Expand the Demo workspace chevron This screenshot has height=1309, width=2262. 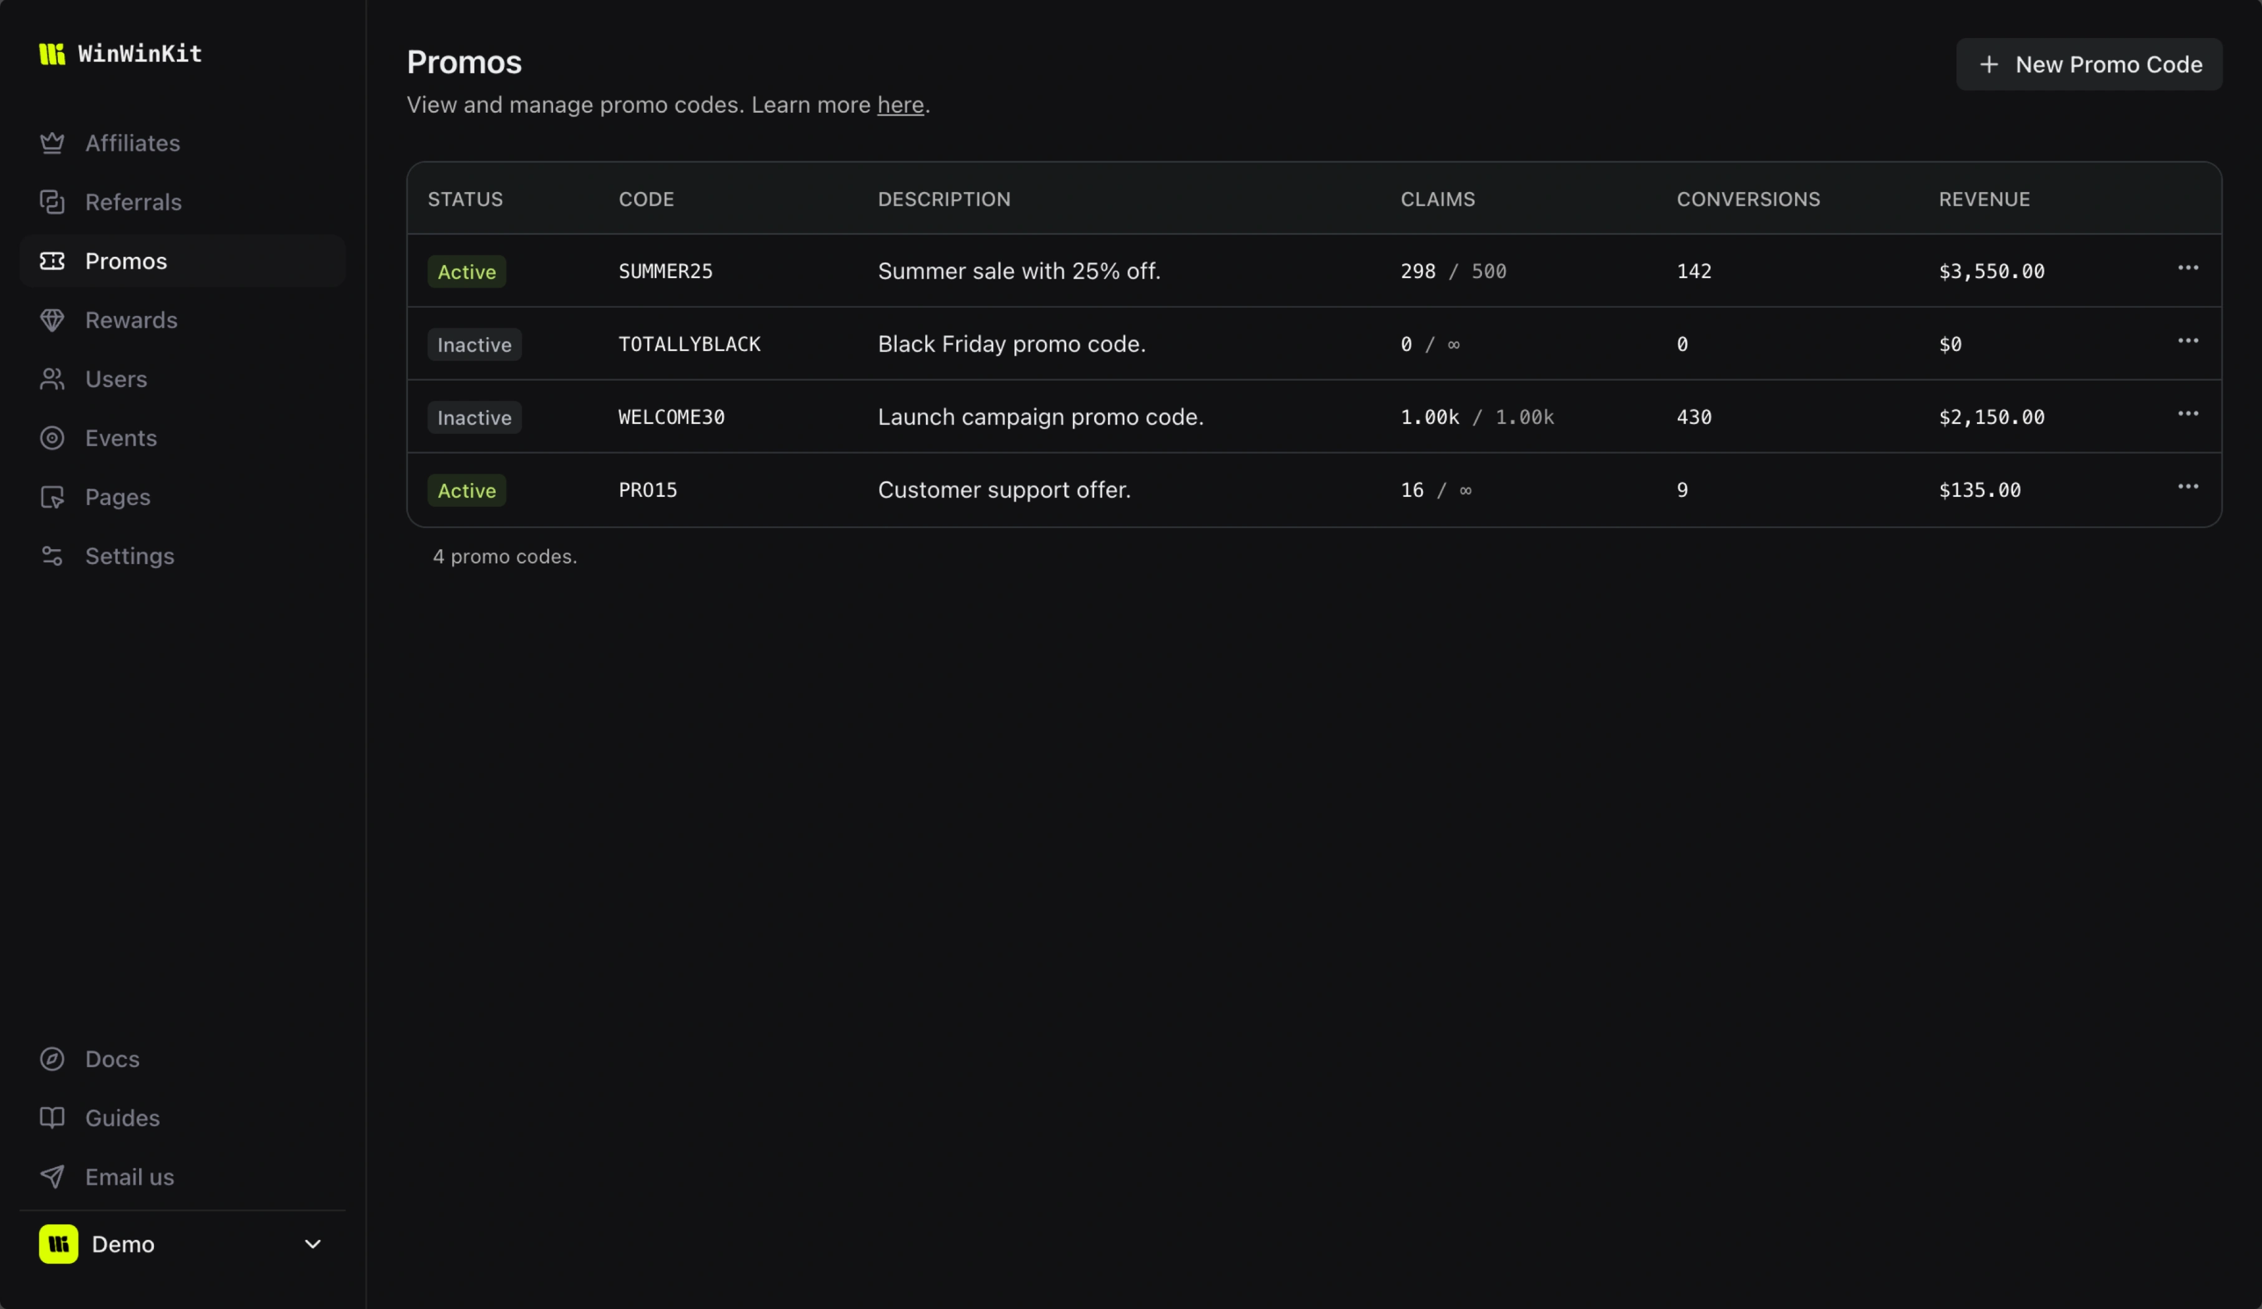click(313, 1244)
